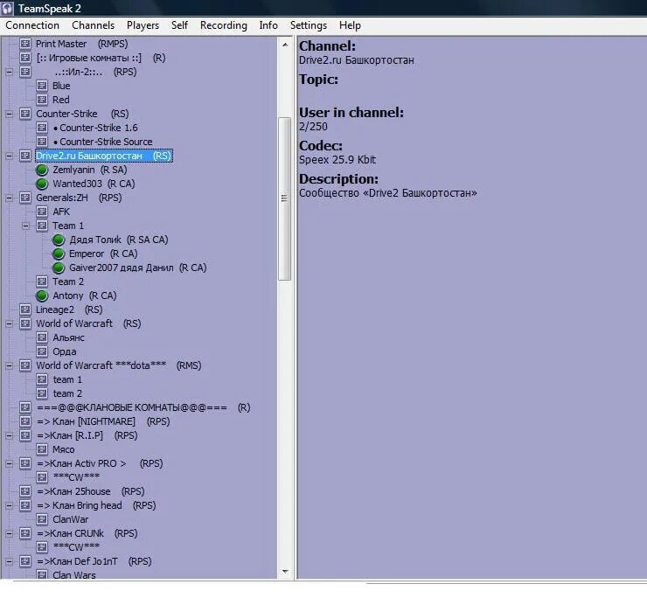
Task: Click the channel list scrollbar thumb
Action: pos(285,198)
